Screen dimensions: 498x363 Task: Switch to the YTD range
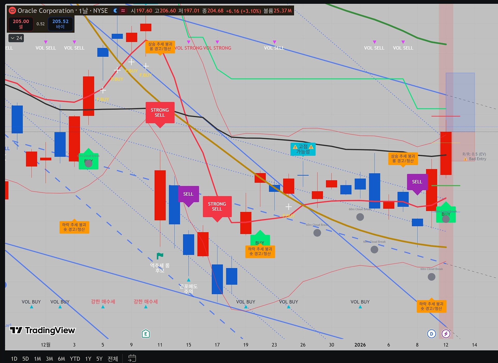pyautogui.click(x=75, y=359)
